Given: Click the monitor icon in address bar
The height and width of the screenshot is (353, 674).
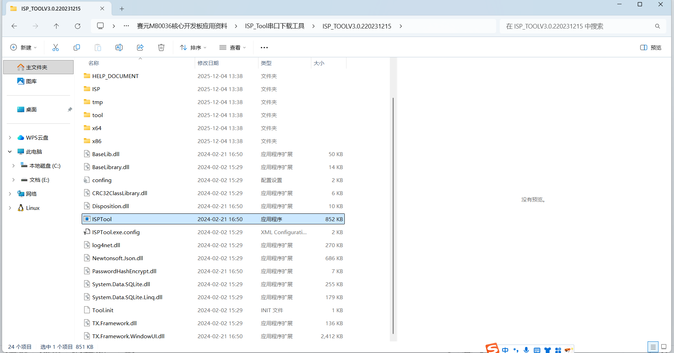Looking at the screenshot, I should click(100, 26).
